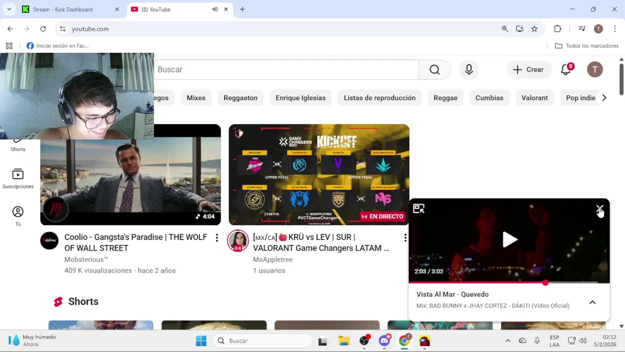This screenshot has height=352, width=625.
Task: Open the Todos los marcadores folder
Action: click(587, 45)
